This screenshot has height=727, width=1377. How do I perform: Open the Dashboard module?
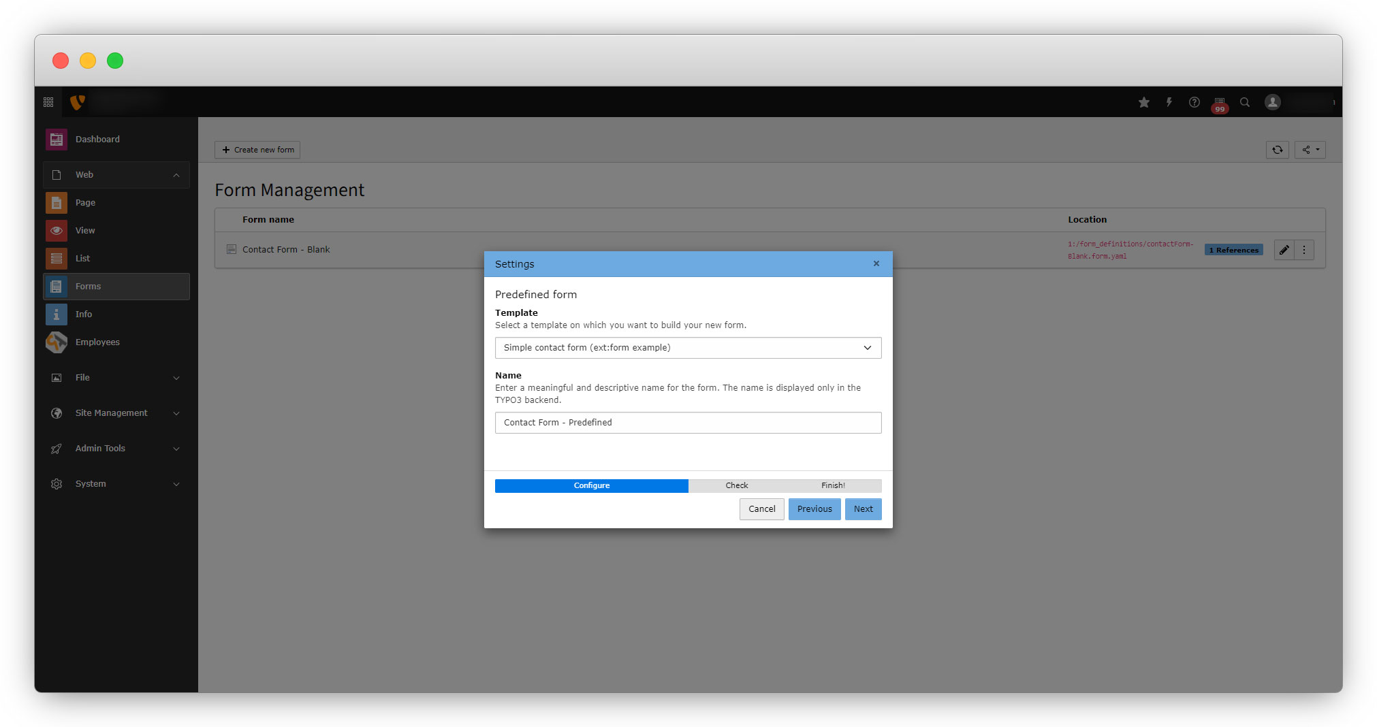(x=97, y=140)
